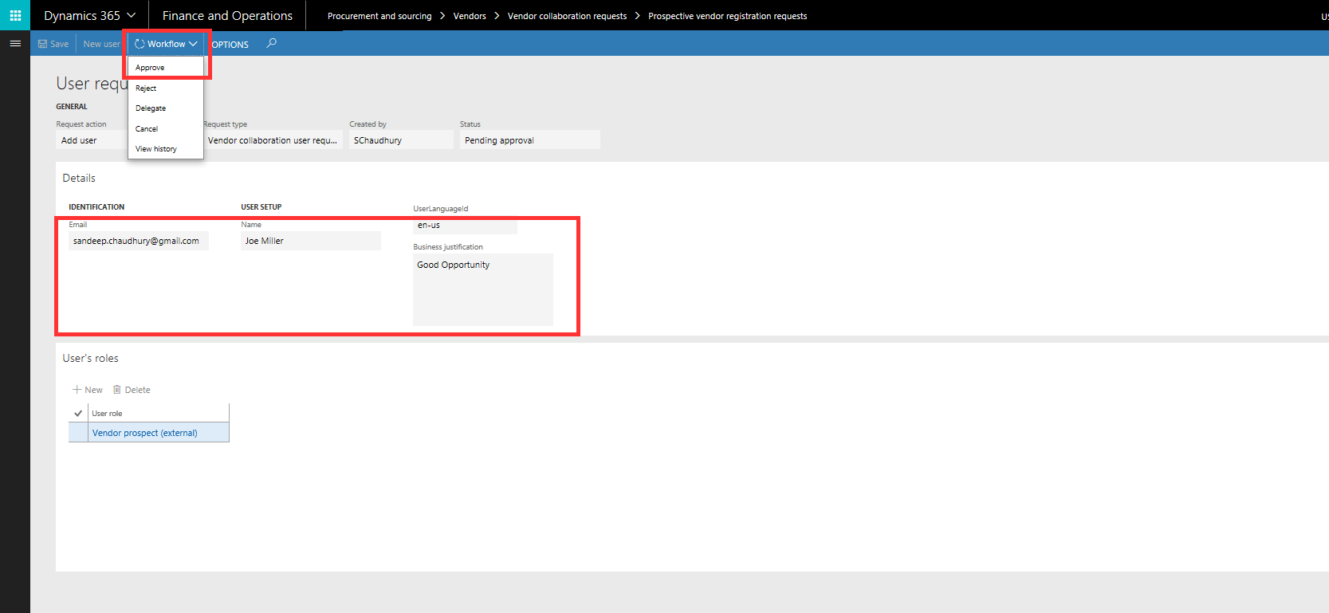The image size is (1329, 613).
Task: Expand the Dynamics 365 dropdown chevron
Action: tap(132, 15)
